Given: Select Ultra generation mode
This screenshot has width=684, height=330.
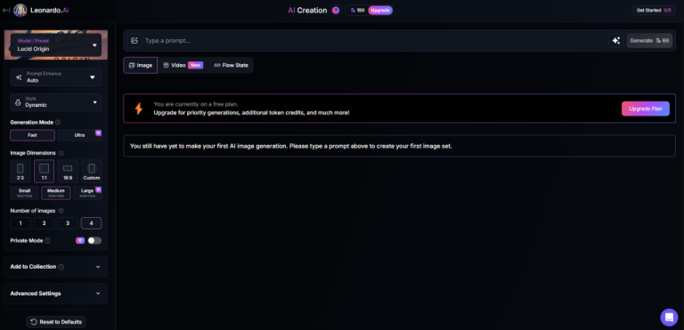Looking at the screenshot, I should click(x=79, y=135).
